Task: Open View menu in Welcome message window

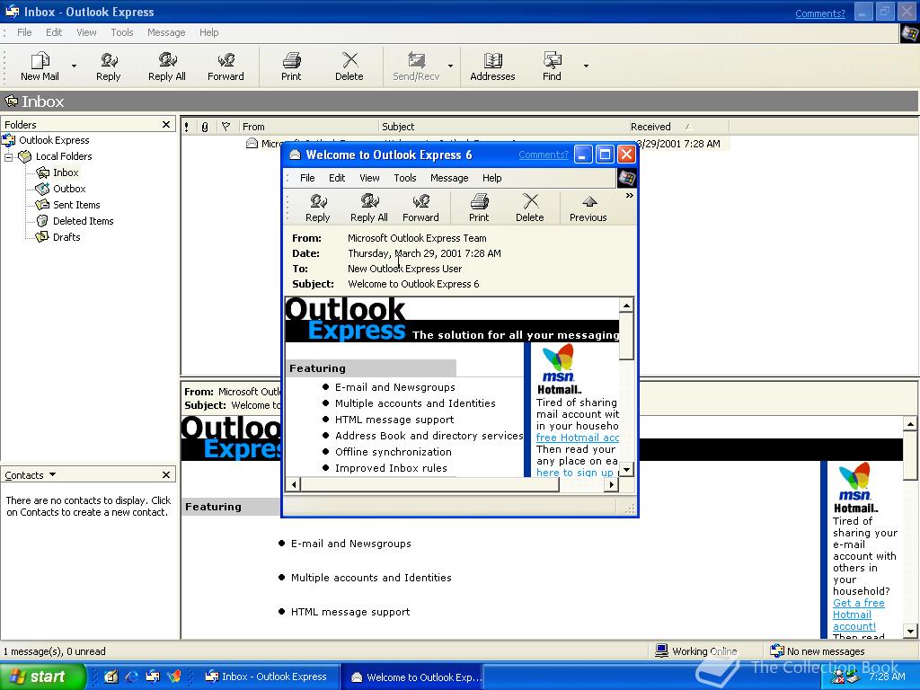Action: [369, 178]
